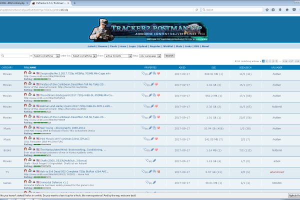Click magnet icon for Pink Floyd Animals torrent
The image size is (300, 200).
[x=25, y=138]
